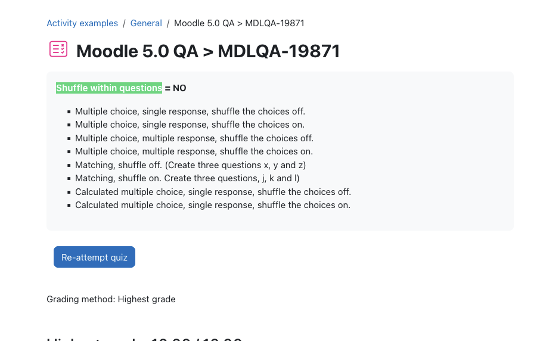Click the Moodle 5.0 QA page heading

point(208,51)
